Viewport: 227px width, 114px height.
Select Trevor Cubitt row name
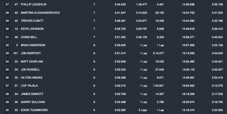tap(32, 21)
